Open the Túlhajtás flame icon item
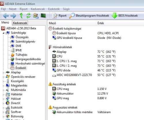Image resolution: width=144 pixels, height=120 pixels. 12,55
